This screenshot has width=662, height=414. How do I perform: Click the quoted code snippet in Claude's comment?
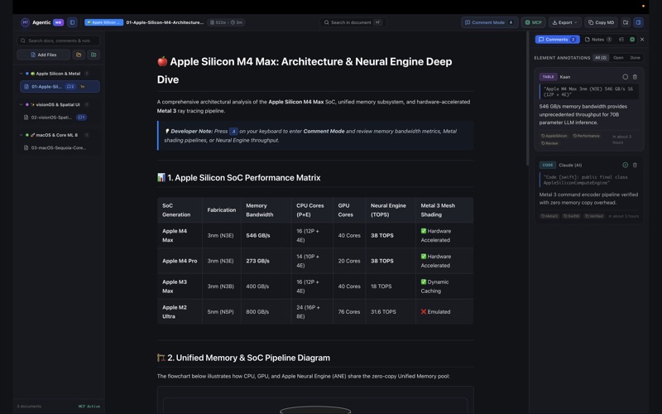(x=588, y=180)
